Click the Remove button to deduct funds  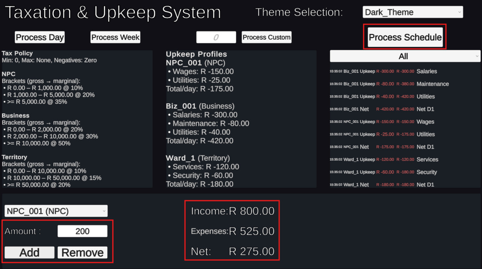pos(83,252)
